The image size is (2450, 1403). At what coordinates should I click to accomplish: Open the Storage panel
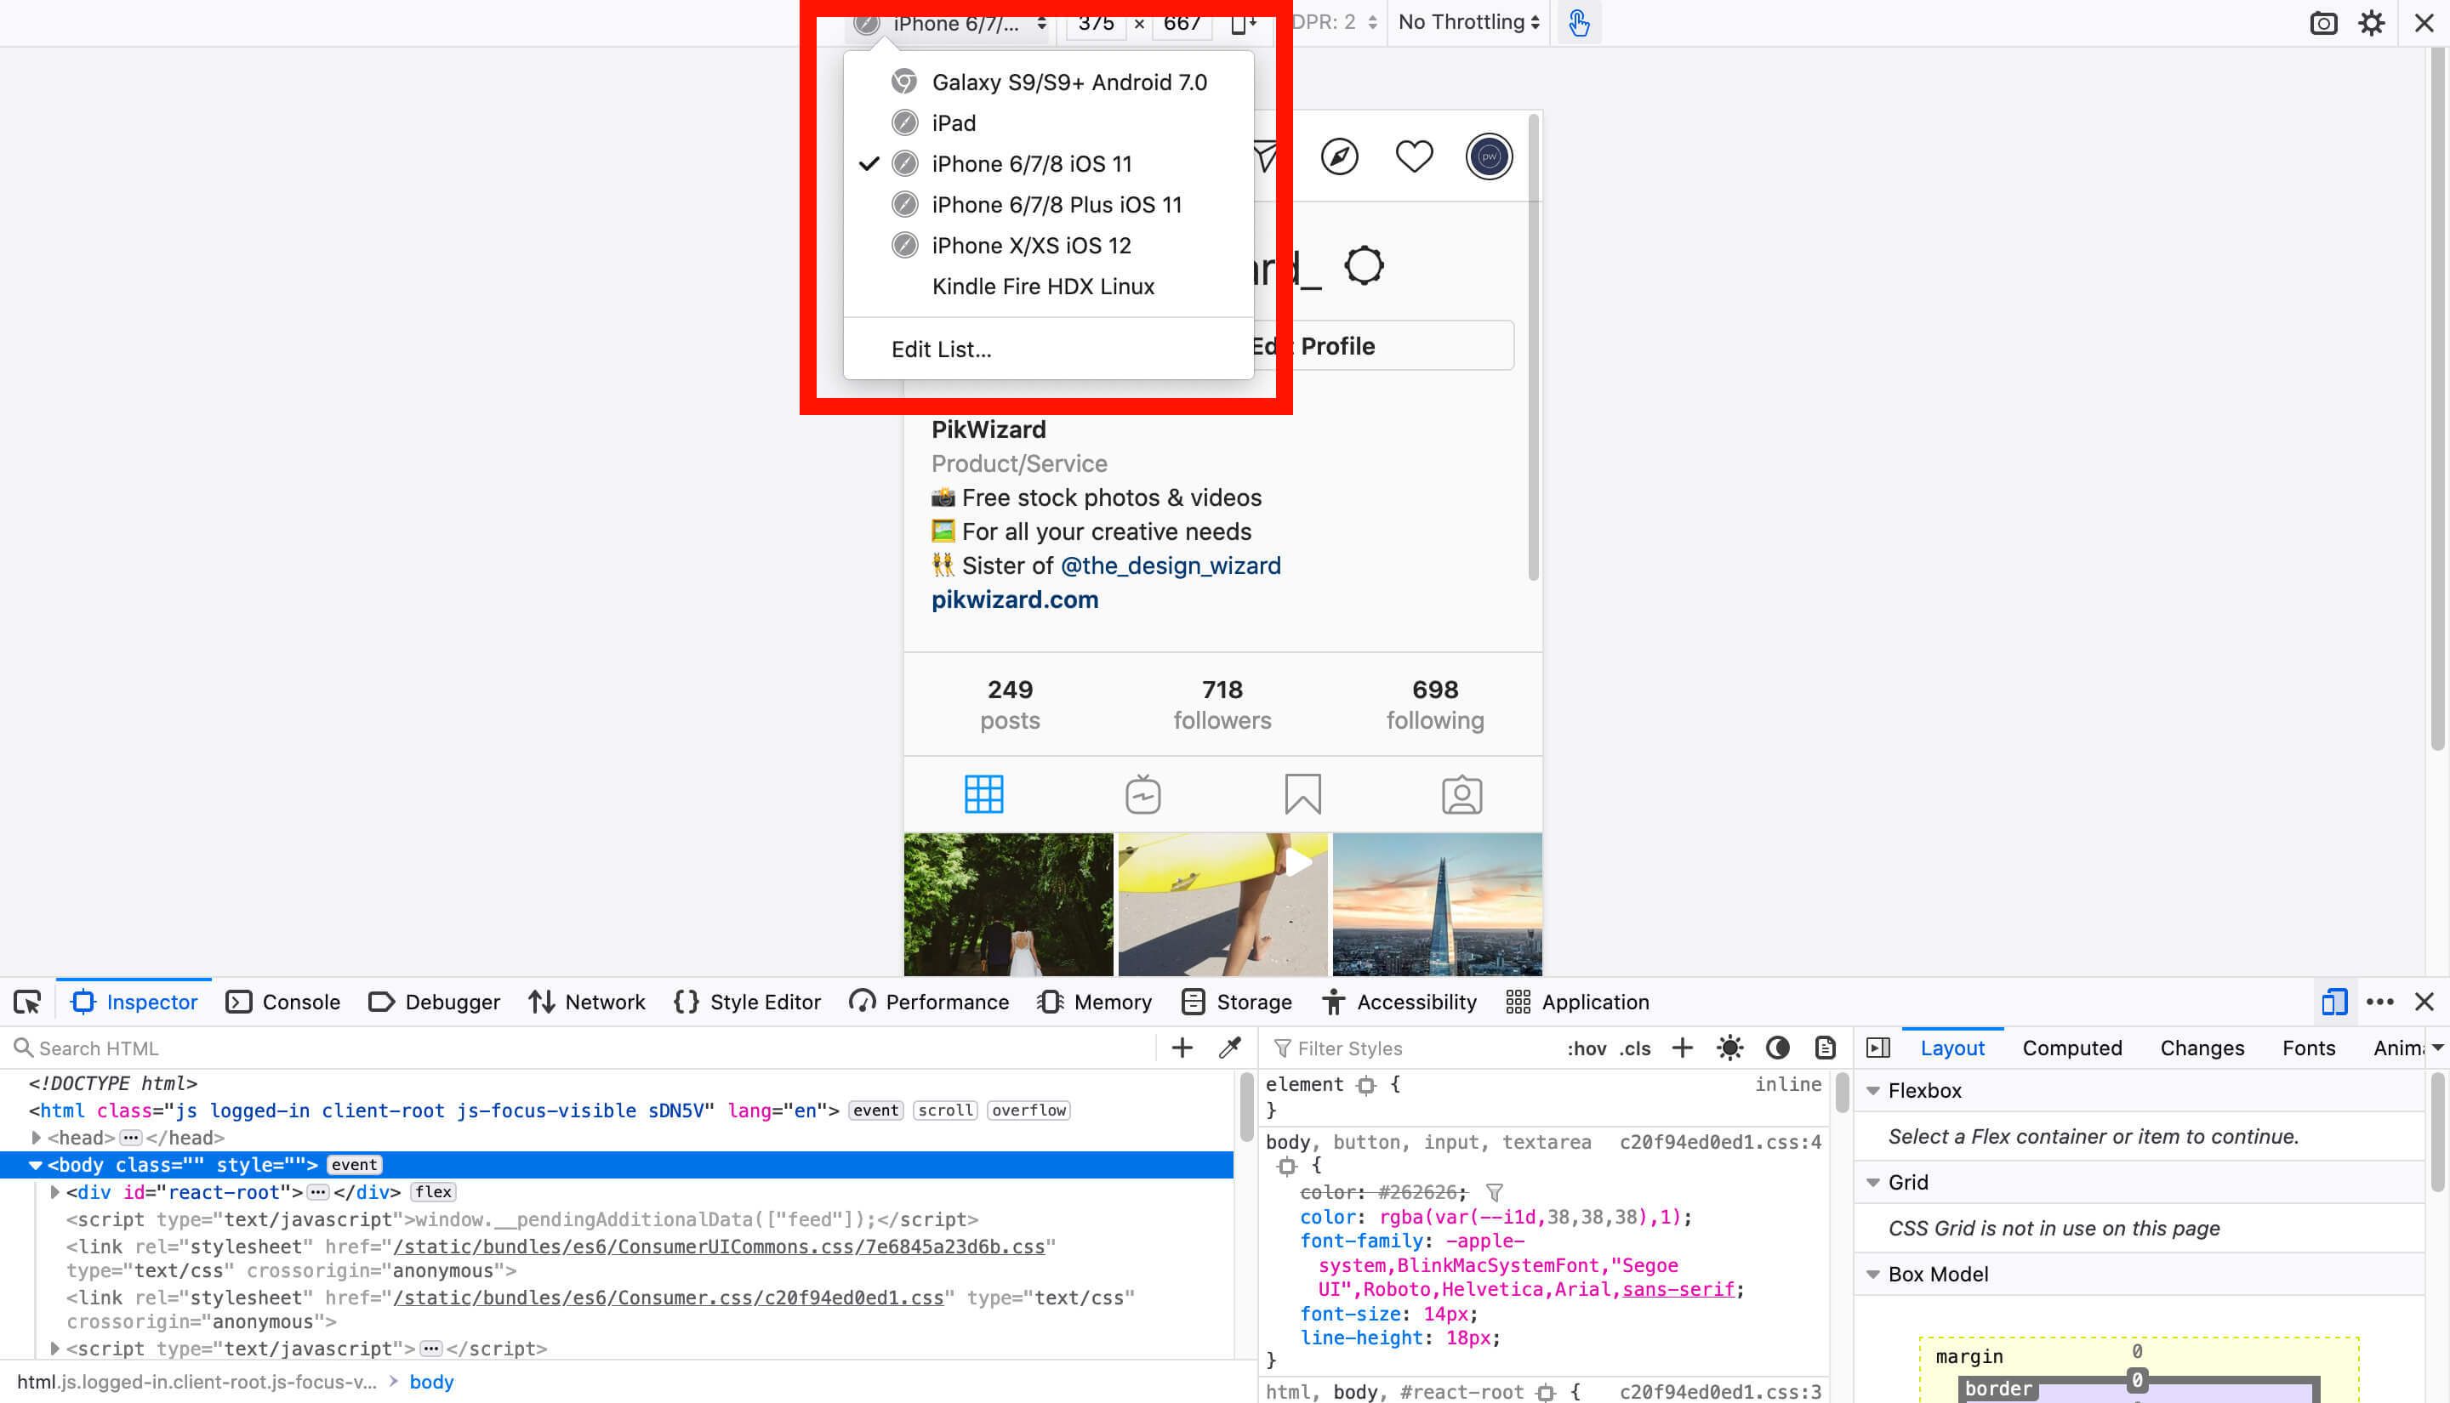[1237, 1003]
